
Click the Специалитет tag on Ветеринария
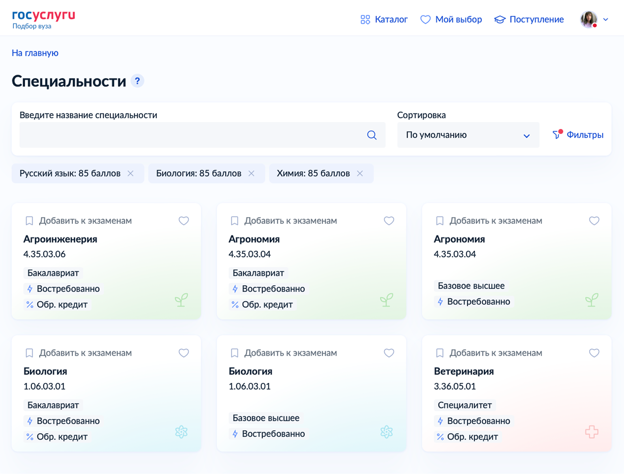(465, 405)
